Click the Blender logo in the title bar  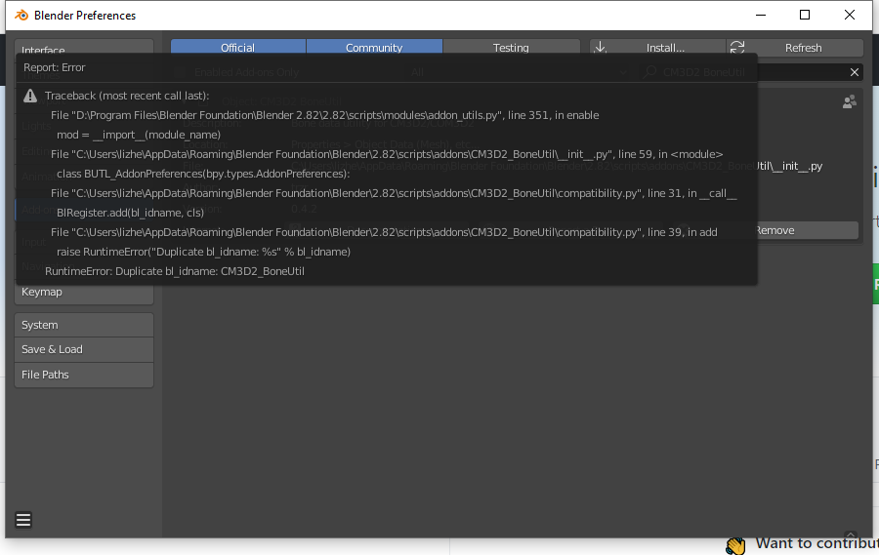coord(21,16)
